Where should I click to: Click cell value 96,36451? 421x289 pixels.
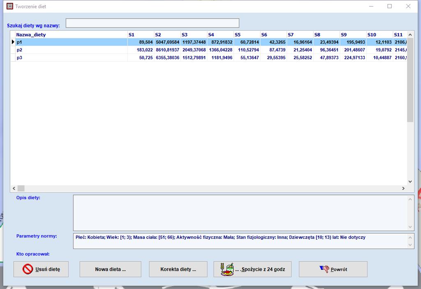click(x=329, y=50)
